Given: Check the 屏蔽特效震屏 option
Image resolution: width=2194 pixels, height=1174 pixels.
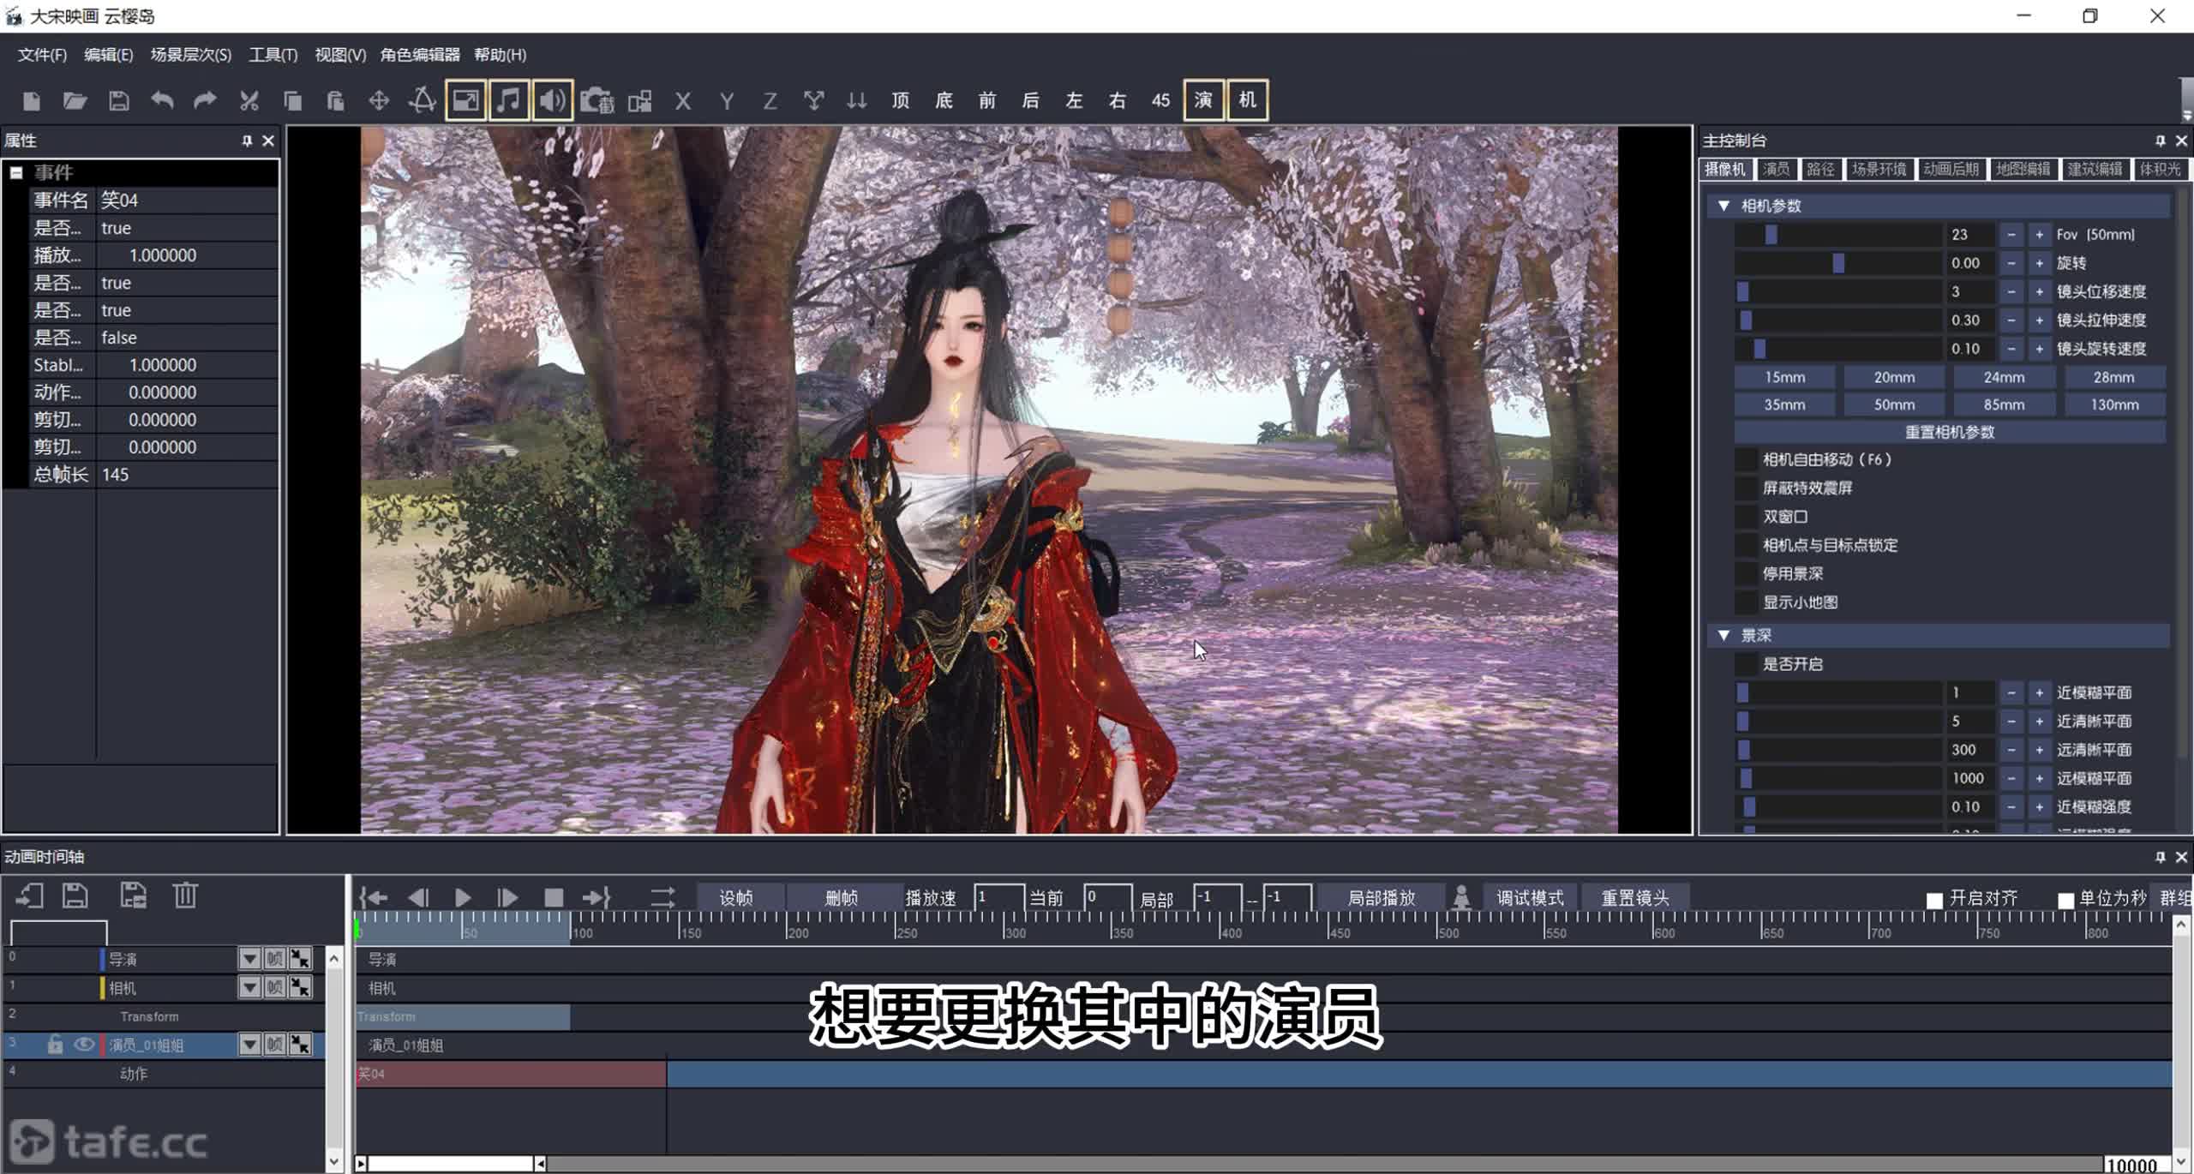Looking at the screenshot, I should [1746, 488].
